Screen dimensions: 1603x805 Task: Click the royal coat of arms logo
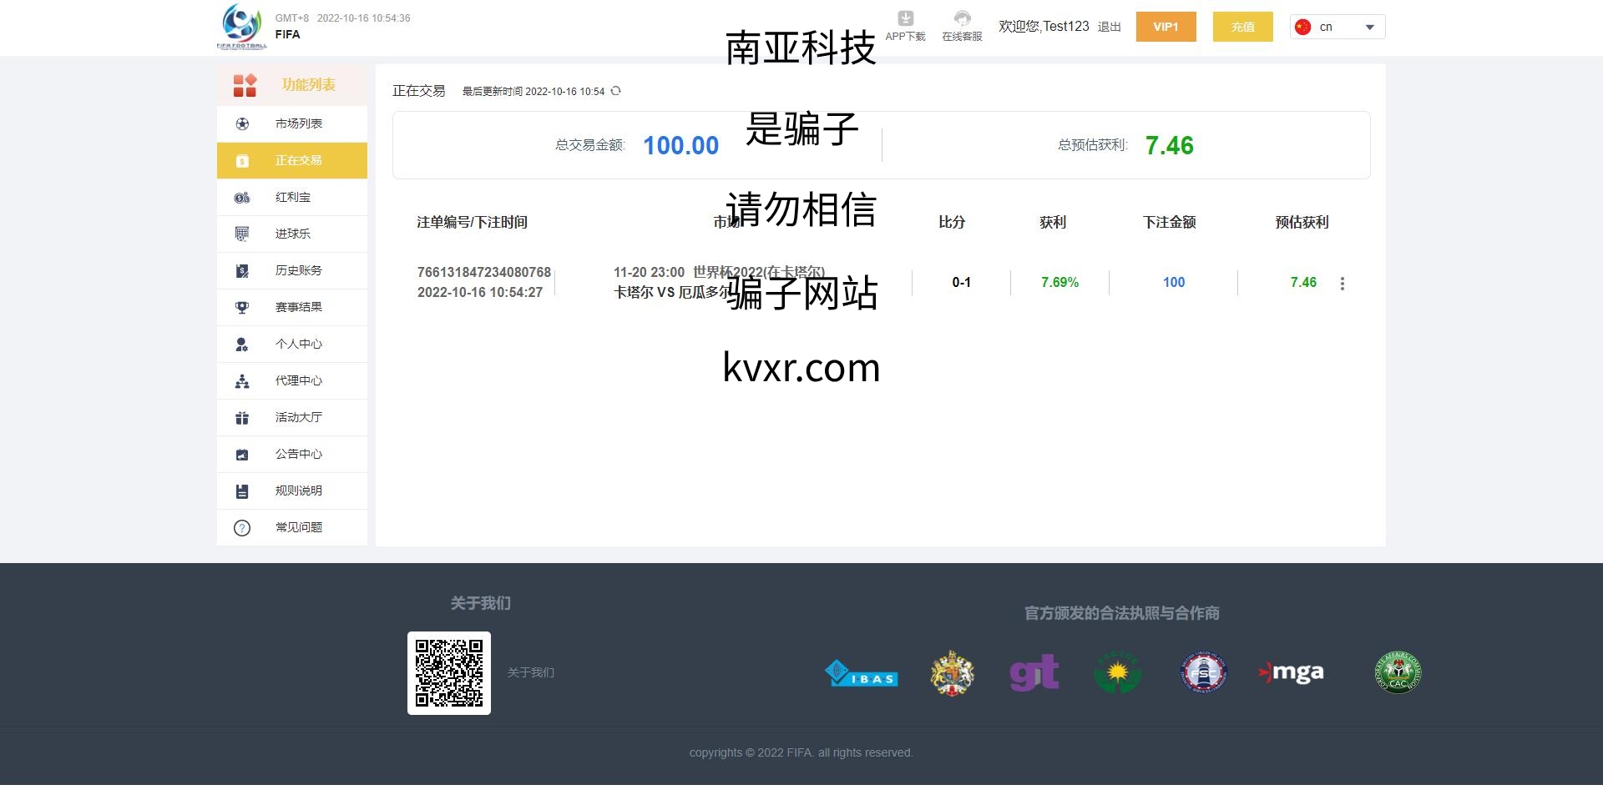(x=952, y=672)
